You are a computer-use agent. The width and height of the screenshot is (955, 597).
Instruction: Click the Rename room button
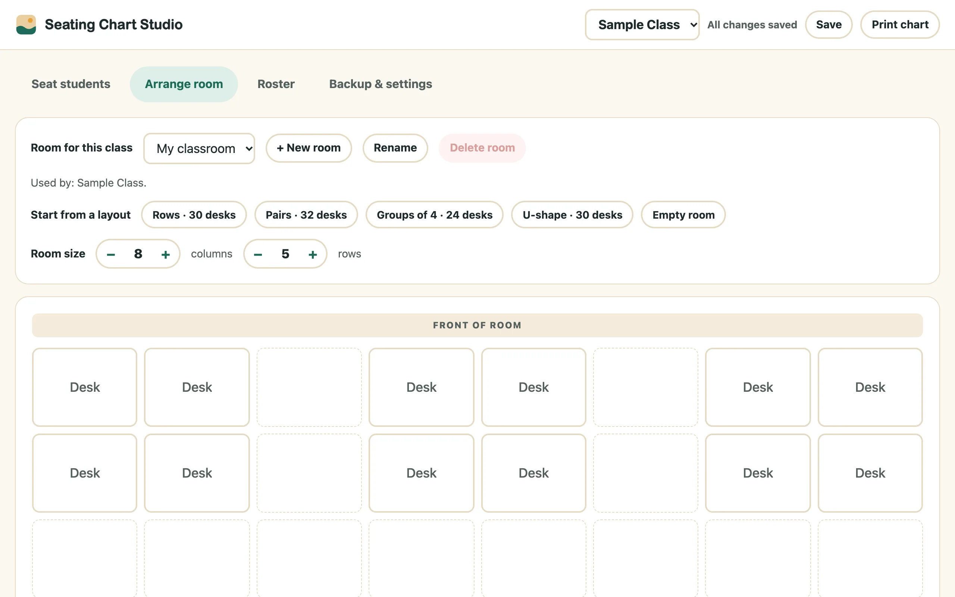point(395,148)
